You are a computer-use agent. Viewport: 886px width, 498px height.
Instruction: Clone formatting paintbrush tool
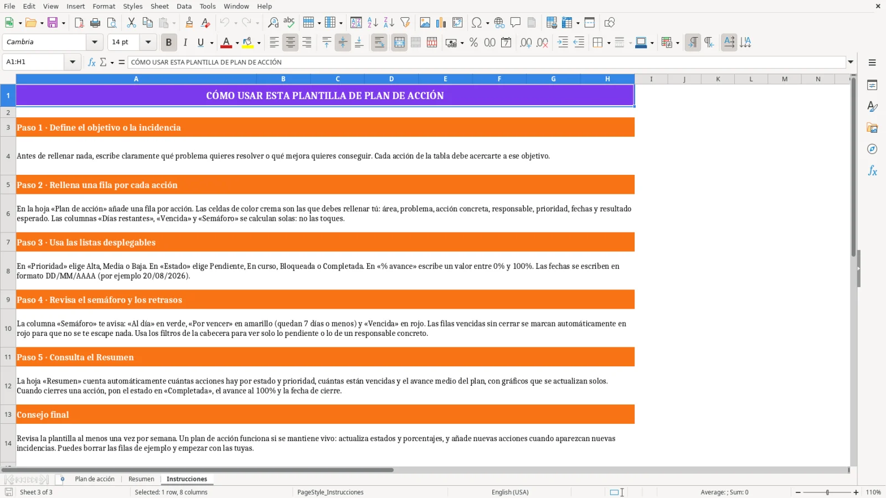click(x=189, y=23)
